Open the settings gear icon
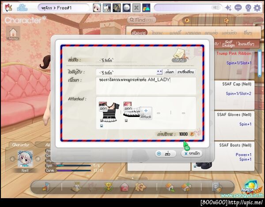The image size is (265, 207). [x=257, y=8]
